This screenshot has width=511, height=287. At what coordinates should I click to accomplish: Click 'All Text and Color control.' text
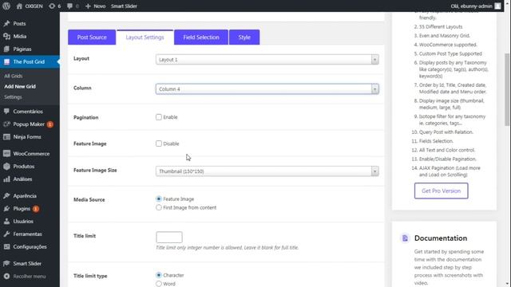447,150
